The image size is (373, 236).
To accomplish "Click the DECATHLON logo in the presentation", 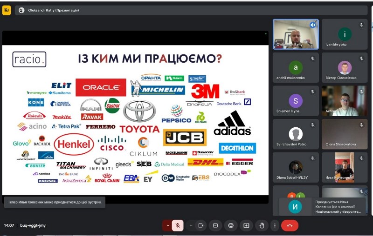I will click(x=237, y=148).
